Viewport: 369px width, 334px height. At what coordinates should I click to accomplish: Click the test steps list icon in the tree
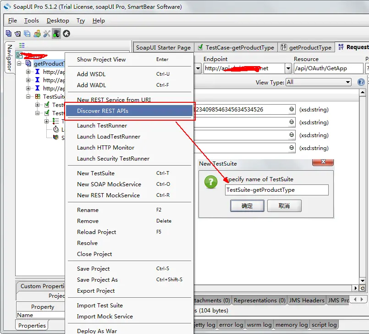pyautogui.click(x=56, y=121)
